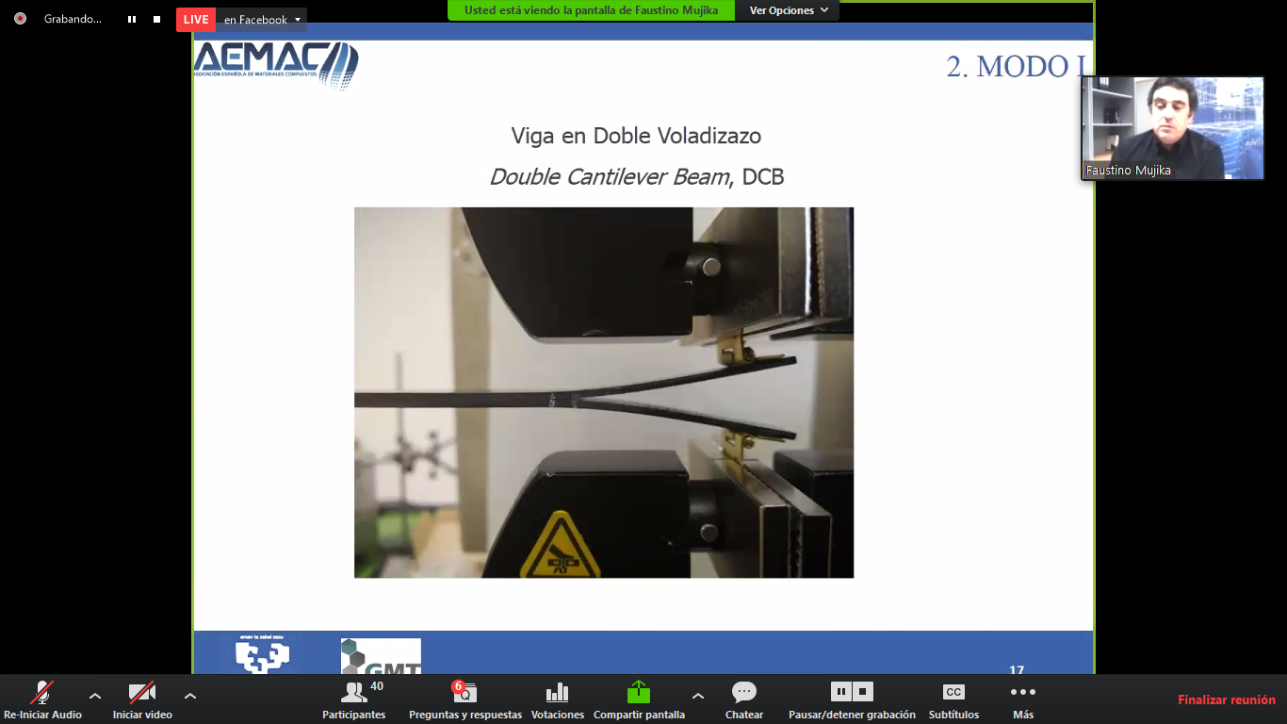Expand share options arrow beside Compartir pantalla

click(697, 697)
